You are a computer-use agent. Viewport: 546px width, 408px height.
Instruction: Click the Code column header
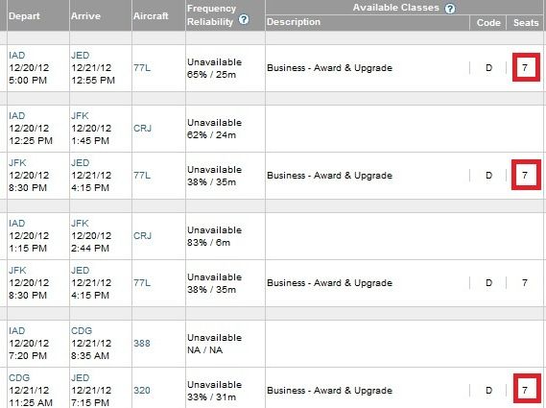[x=488, y=23]
